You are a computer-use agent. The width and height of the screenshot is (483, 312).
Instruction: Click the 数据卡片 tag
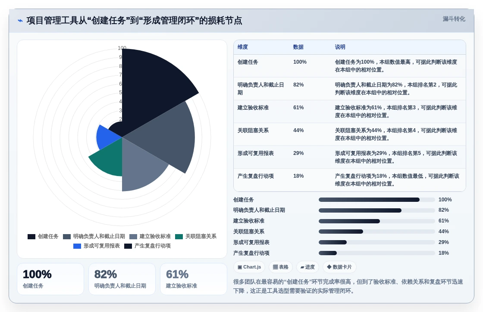tap(339, 267)
